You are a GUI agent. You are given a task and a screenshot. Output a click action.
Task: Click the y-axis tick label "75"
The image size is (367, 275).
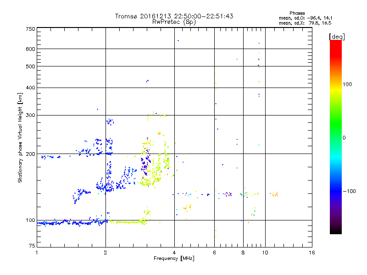coord(32,246)
